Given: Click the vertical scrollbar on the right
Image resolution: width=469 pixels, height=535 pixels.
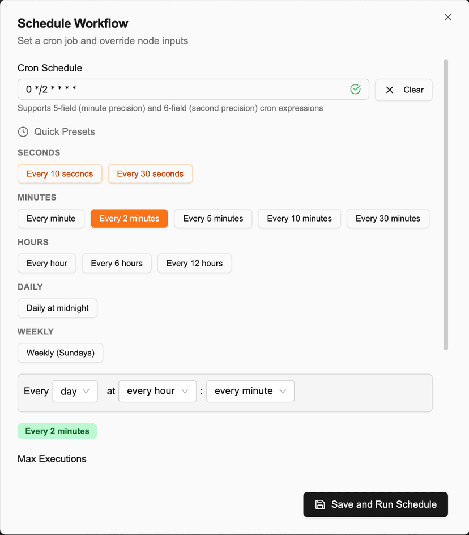Looking at the screenshot, I should pyautogui.click(x=445, y=204).
